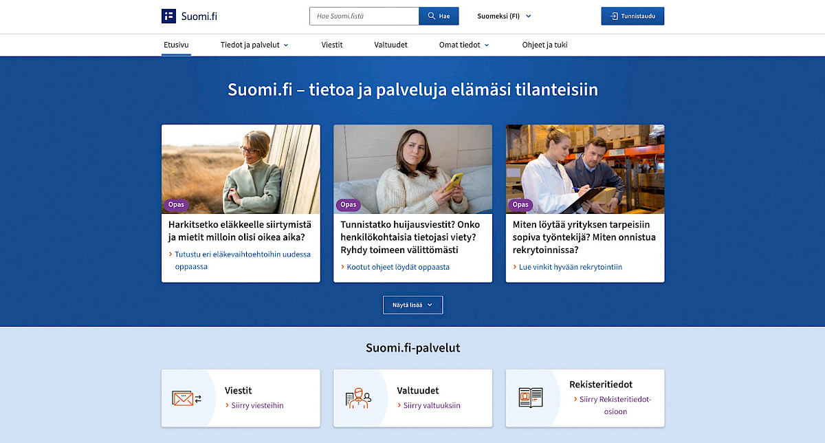825x443 pixels.
Task: Click the woman with yellow phone image
Action: click(412, 169)
